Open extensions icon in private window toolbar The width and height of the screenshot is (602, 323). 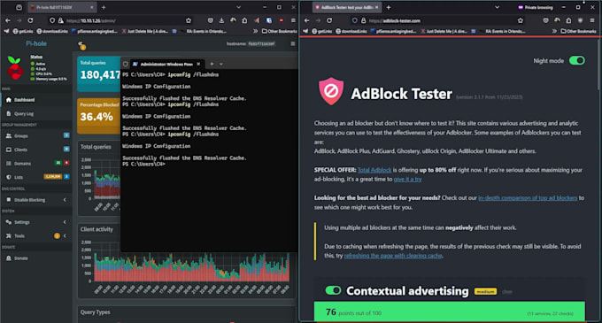pyautogui.click(x=568, y=20)
